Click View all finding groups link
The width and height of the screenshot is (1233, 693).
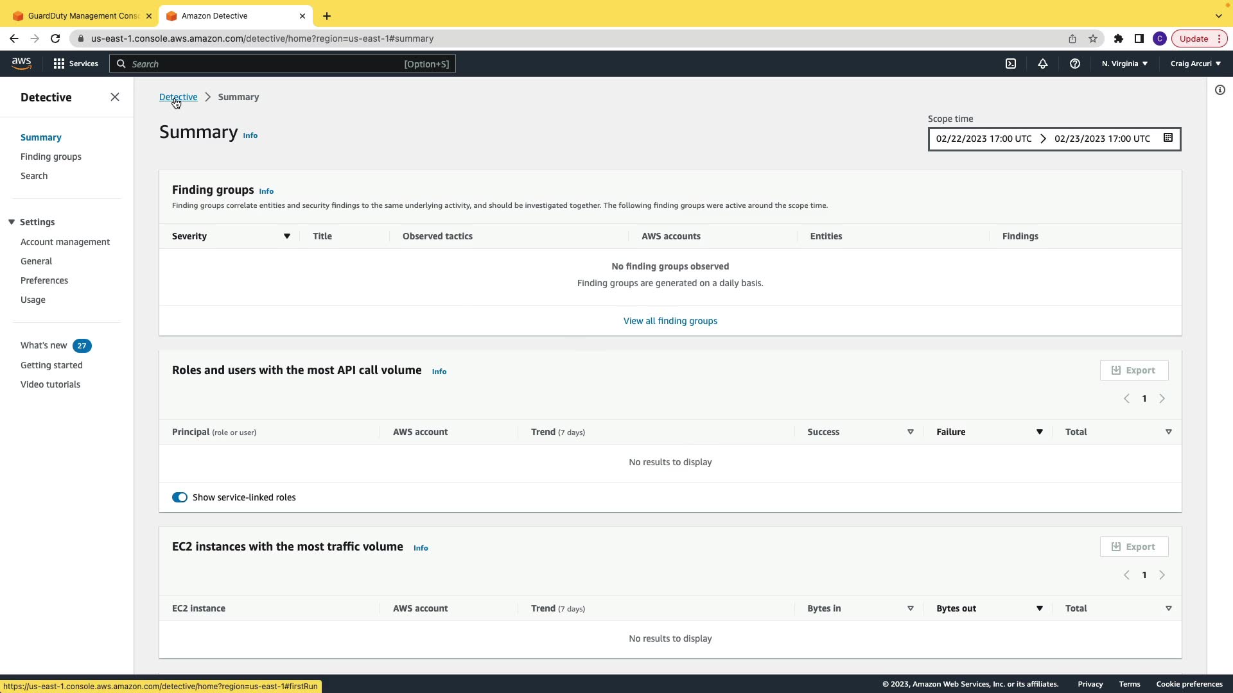(x=670, y=321)
